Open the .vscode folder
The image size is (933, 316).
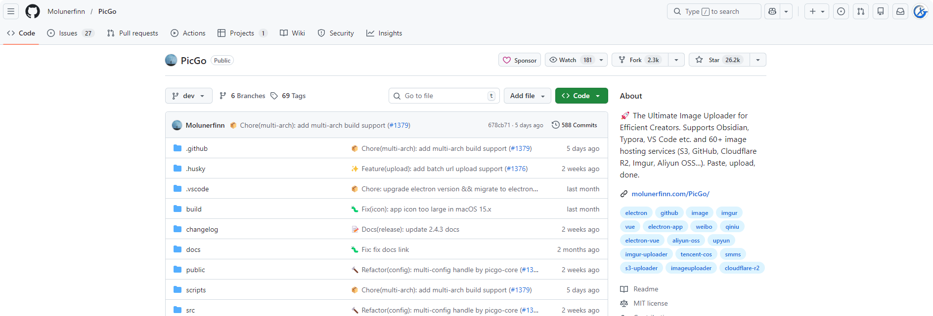point(197,189)
